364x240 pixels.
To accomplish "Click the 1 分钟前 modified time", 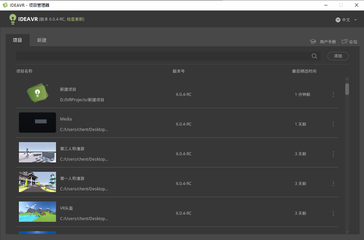I will click(303, 94).
